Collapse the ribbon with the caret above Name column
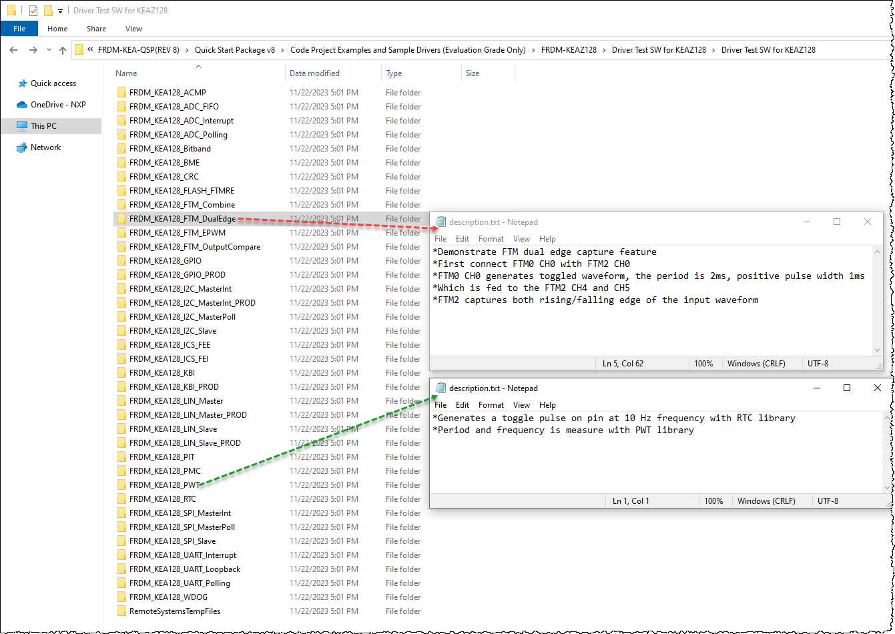The image size is (895, 634). (x=198, y=67)
